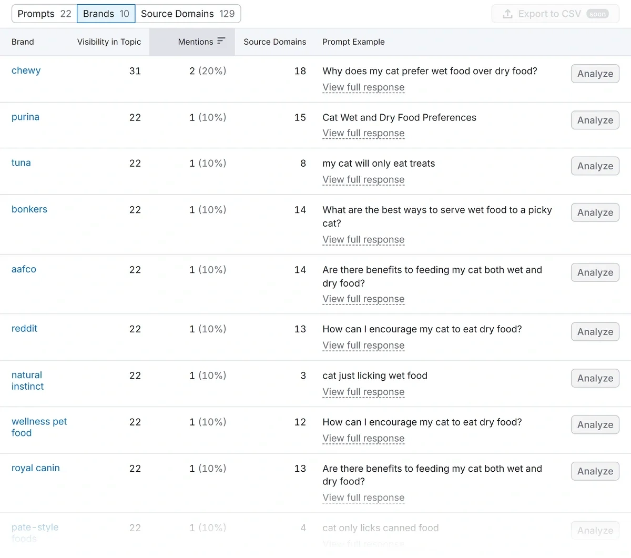View full response for natural instinct
The image size is (631, 558).
363,392
